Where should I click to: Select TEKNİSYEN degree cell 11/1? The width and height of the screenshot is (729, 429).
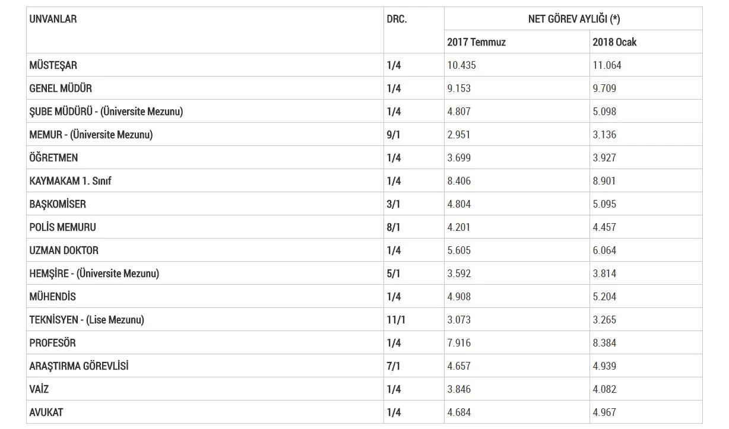coord(396,320)
